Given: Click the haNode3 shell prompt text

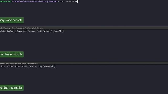Looking at the screenshot, I should pos(26,66).
